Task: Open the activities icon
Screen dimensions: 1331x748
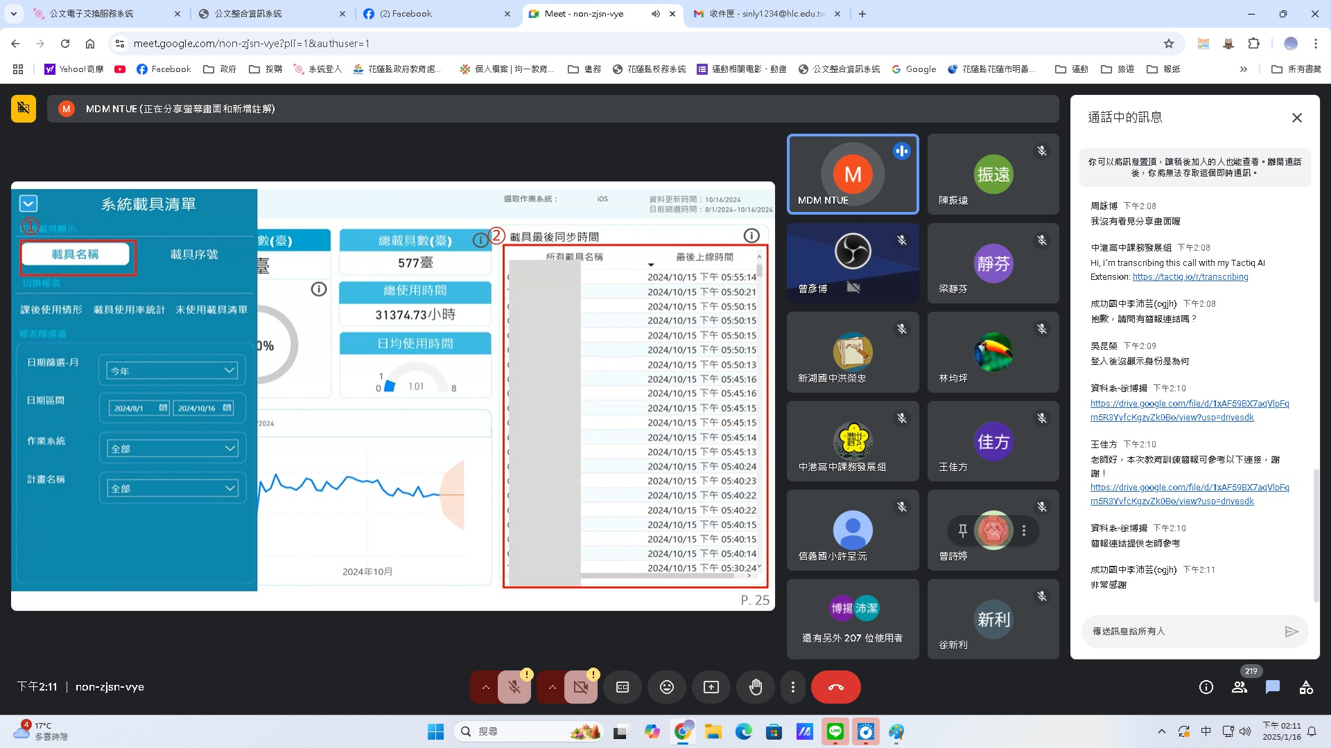Action: pyautogui.click(x=1306, y=687)
